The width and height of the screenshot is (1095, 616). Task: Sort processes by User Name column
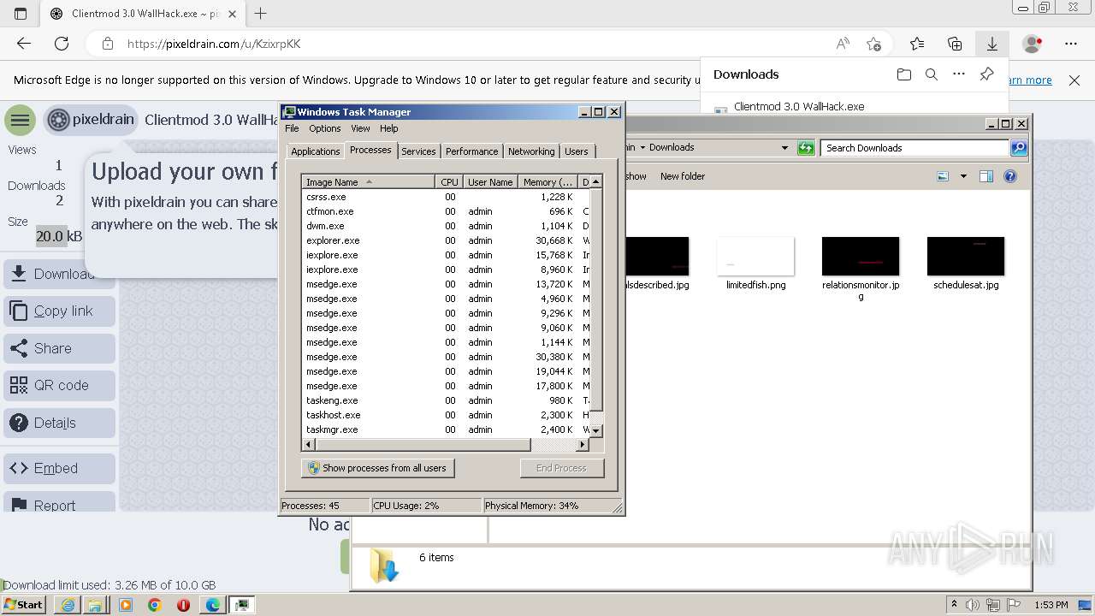coord(490,182)
